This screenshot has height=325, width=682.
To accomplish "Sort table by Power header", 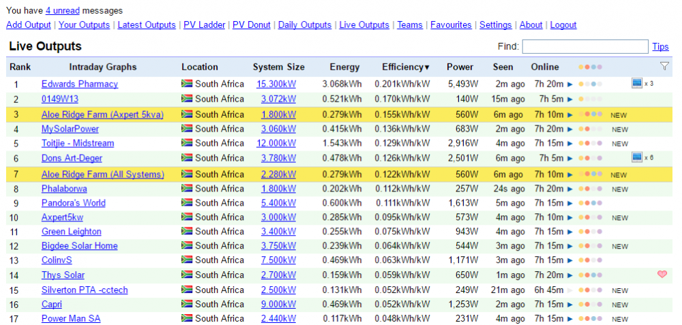I will [460, 67].
